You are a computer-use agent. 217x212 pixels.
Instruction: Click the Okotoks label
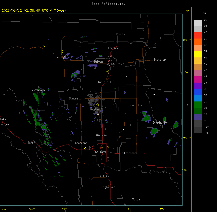point(104,176)
